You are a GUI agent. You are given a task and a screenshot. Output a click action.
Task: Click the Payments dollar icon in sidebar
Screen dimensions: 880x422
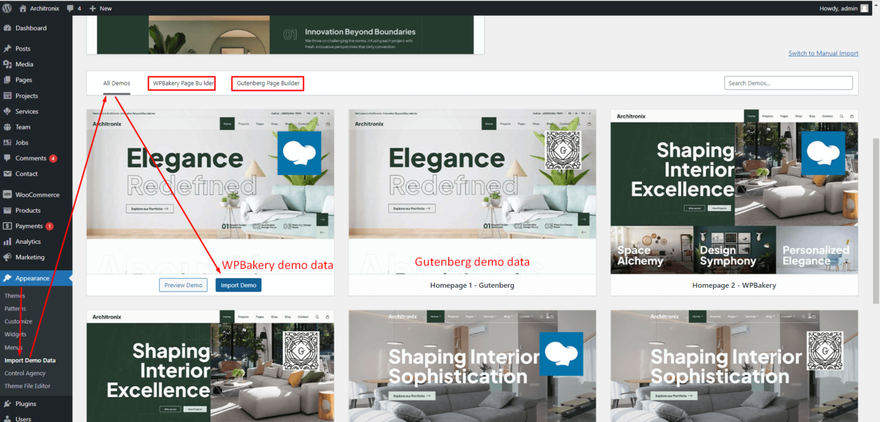coord(7,226)
